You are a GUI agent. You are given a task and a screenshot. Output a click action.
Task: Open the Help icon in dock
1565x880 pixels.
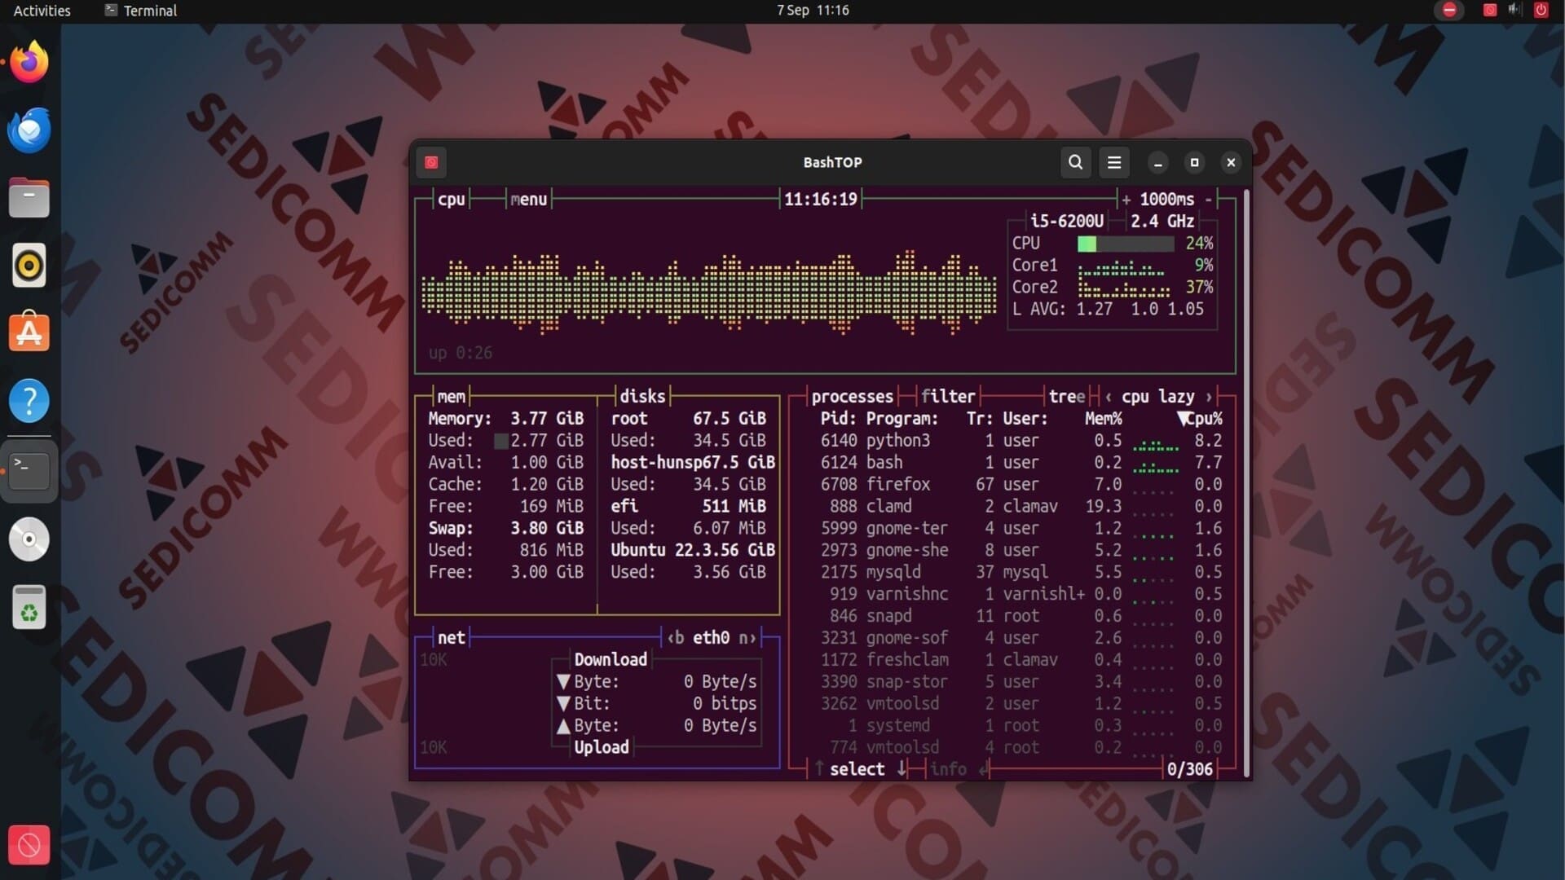coord(29,401)
